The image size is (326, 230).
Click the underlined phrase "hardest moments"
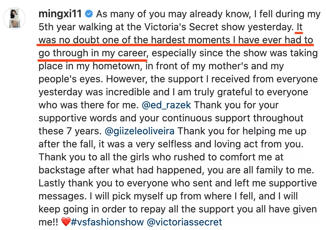pos(190,40)
